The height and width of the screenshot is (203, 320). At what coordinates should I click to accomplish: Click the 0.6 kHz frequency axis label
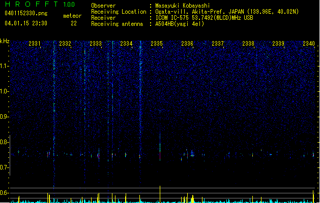5,193
